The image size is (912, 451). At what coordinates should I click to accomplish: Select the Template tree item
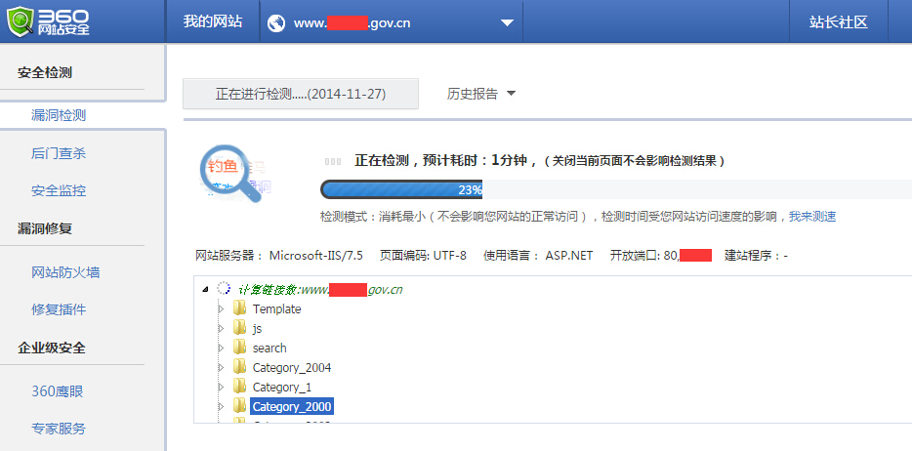point(277,309)
